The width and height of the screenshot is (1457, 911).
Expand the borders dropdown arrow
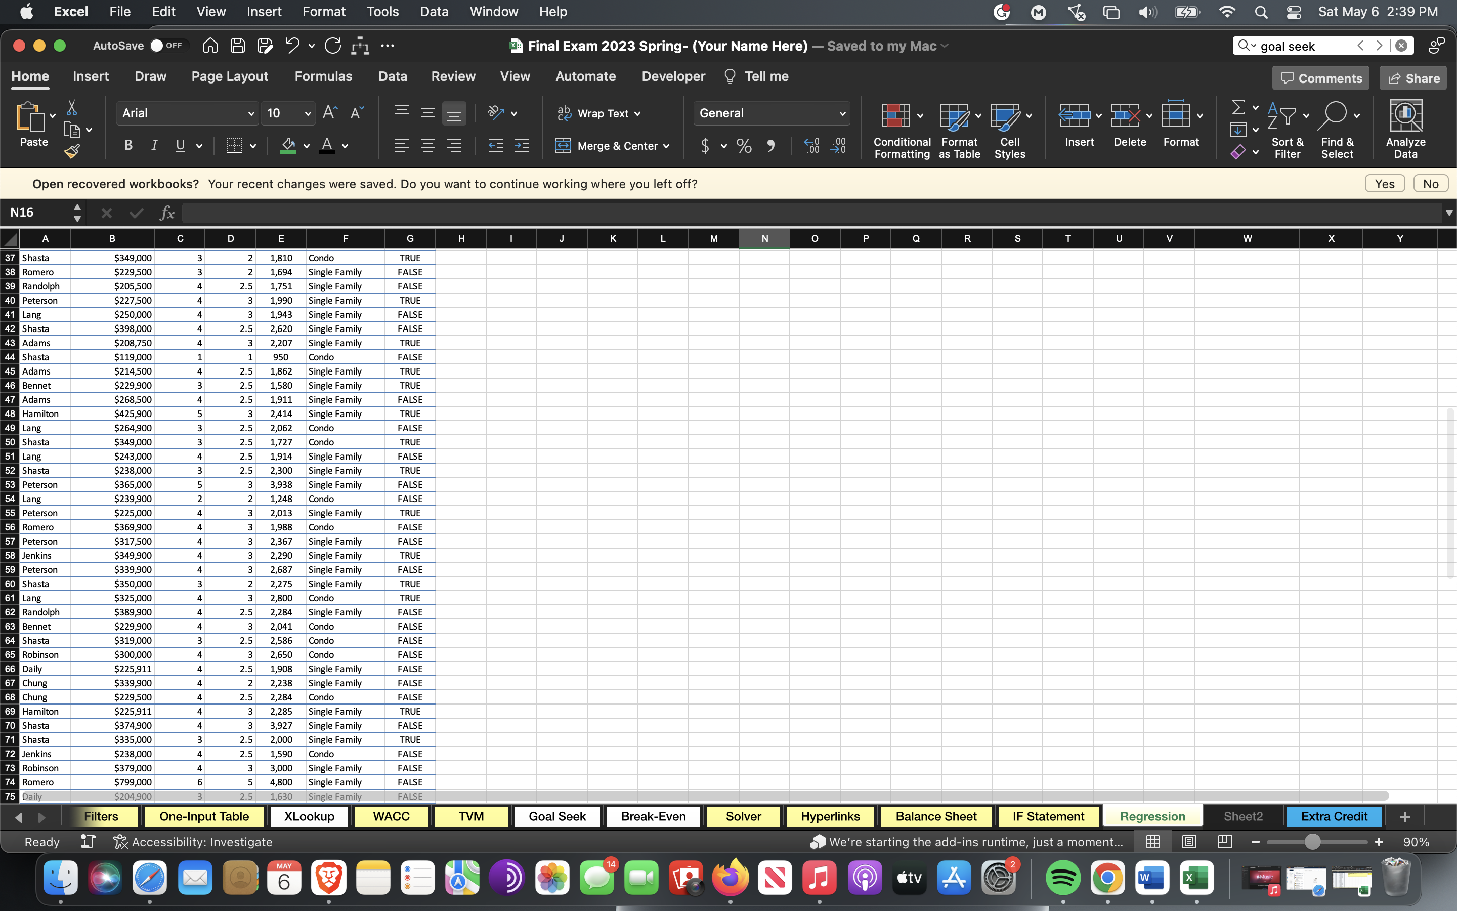253,146
